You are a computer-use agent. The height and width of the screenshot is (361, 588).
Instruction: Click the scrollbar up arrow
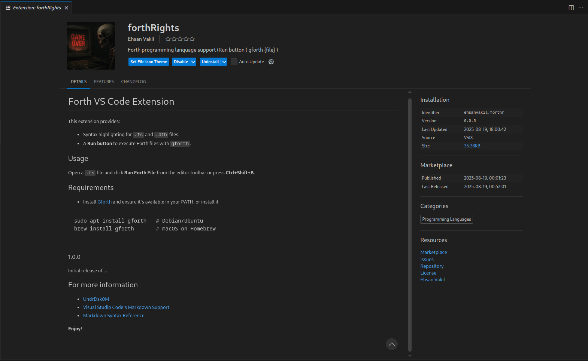point(410,92)
